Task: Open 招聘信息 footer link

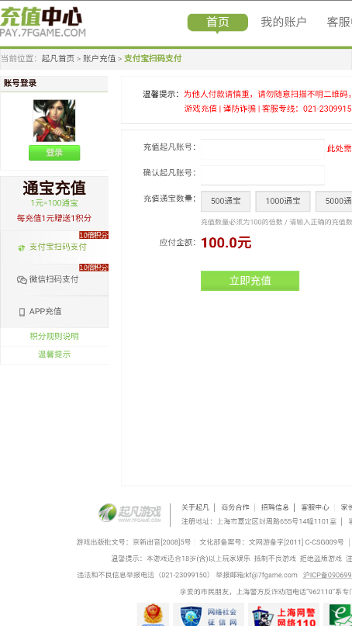Action: point(275,507)
